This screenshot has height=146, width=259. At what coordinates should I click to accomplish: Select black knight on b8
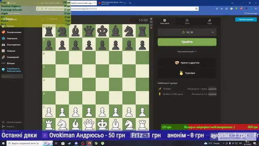pyautogui.click(x=62, y=31)
